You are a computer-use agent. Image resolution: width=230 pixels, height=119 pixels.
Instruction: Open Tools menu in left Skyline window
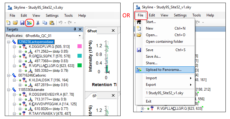(x=68, y=16)
